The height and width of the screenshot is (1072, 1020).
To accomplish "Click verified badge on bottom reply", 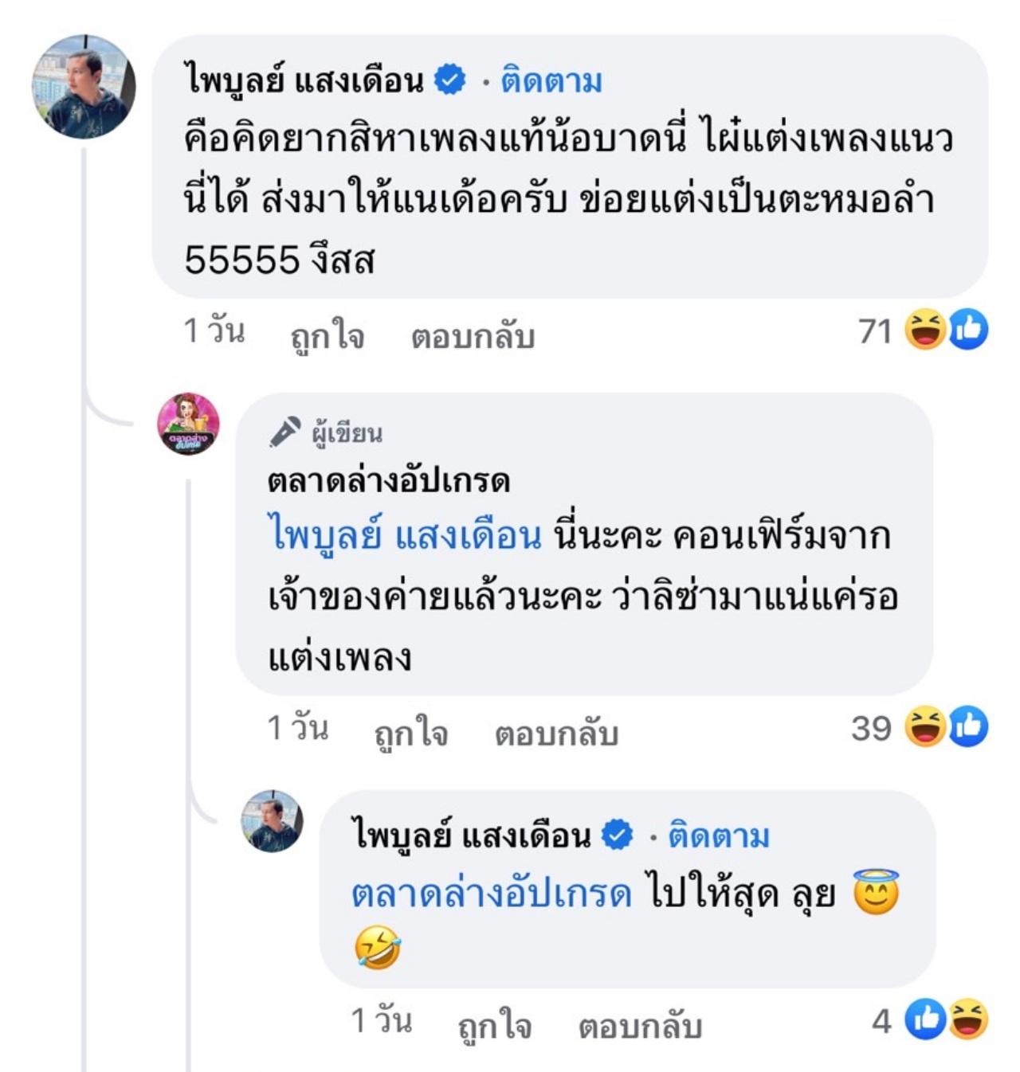I will (617, 835).
